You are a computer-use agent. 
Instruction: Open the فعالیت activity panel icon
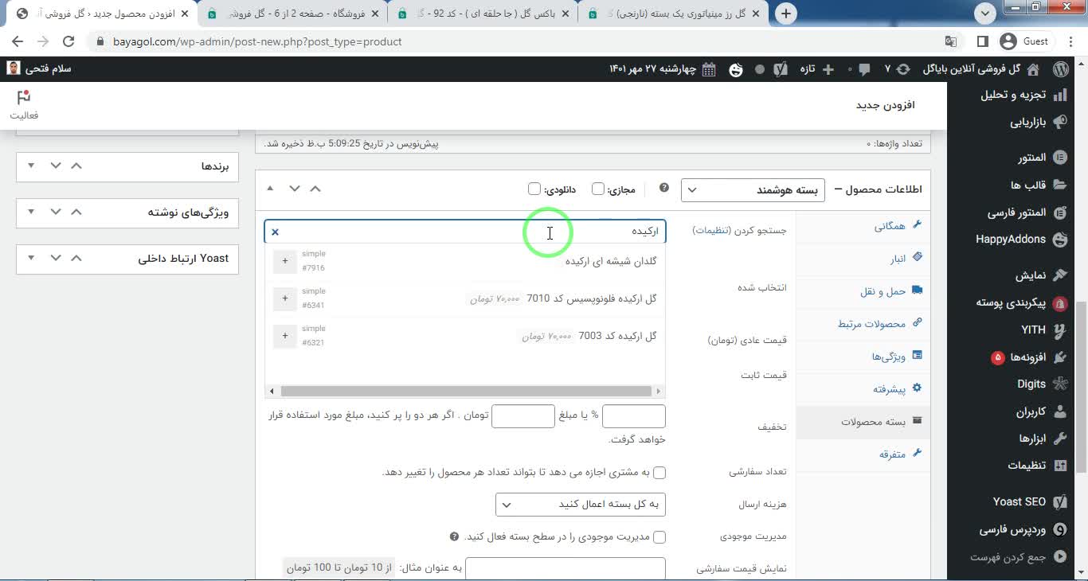24,104
